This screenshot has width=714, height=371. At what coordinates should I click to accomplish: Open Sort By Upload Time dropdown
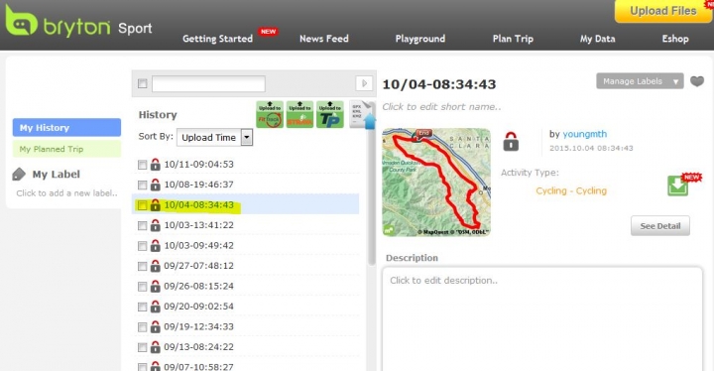(x=214, y=137)
